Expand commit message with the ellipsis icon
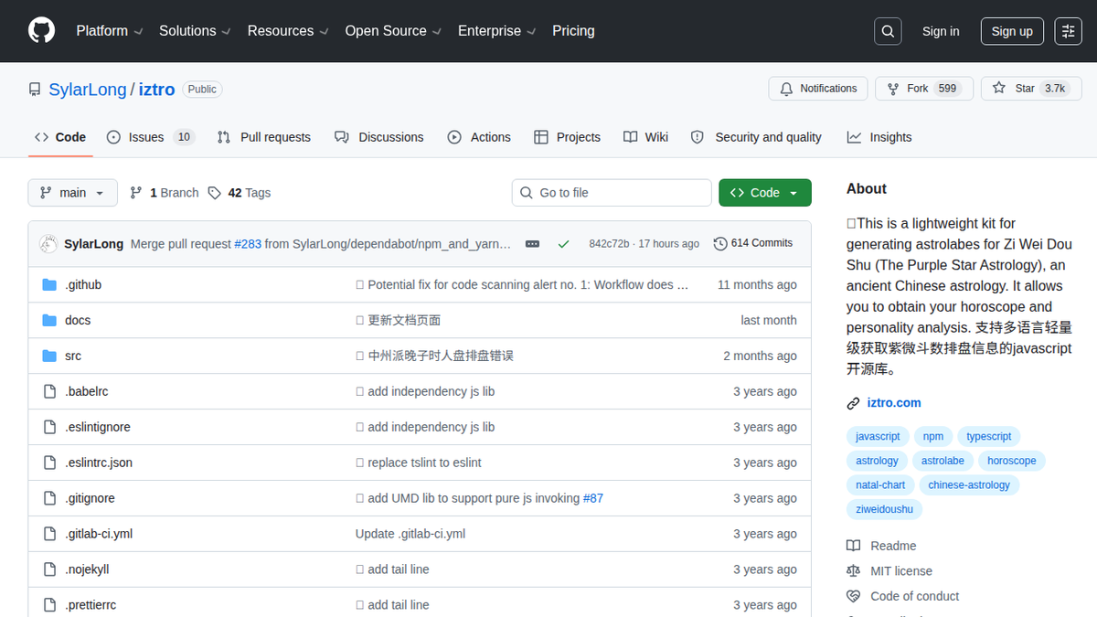 click(x=532, y=244)
